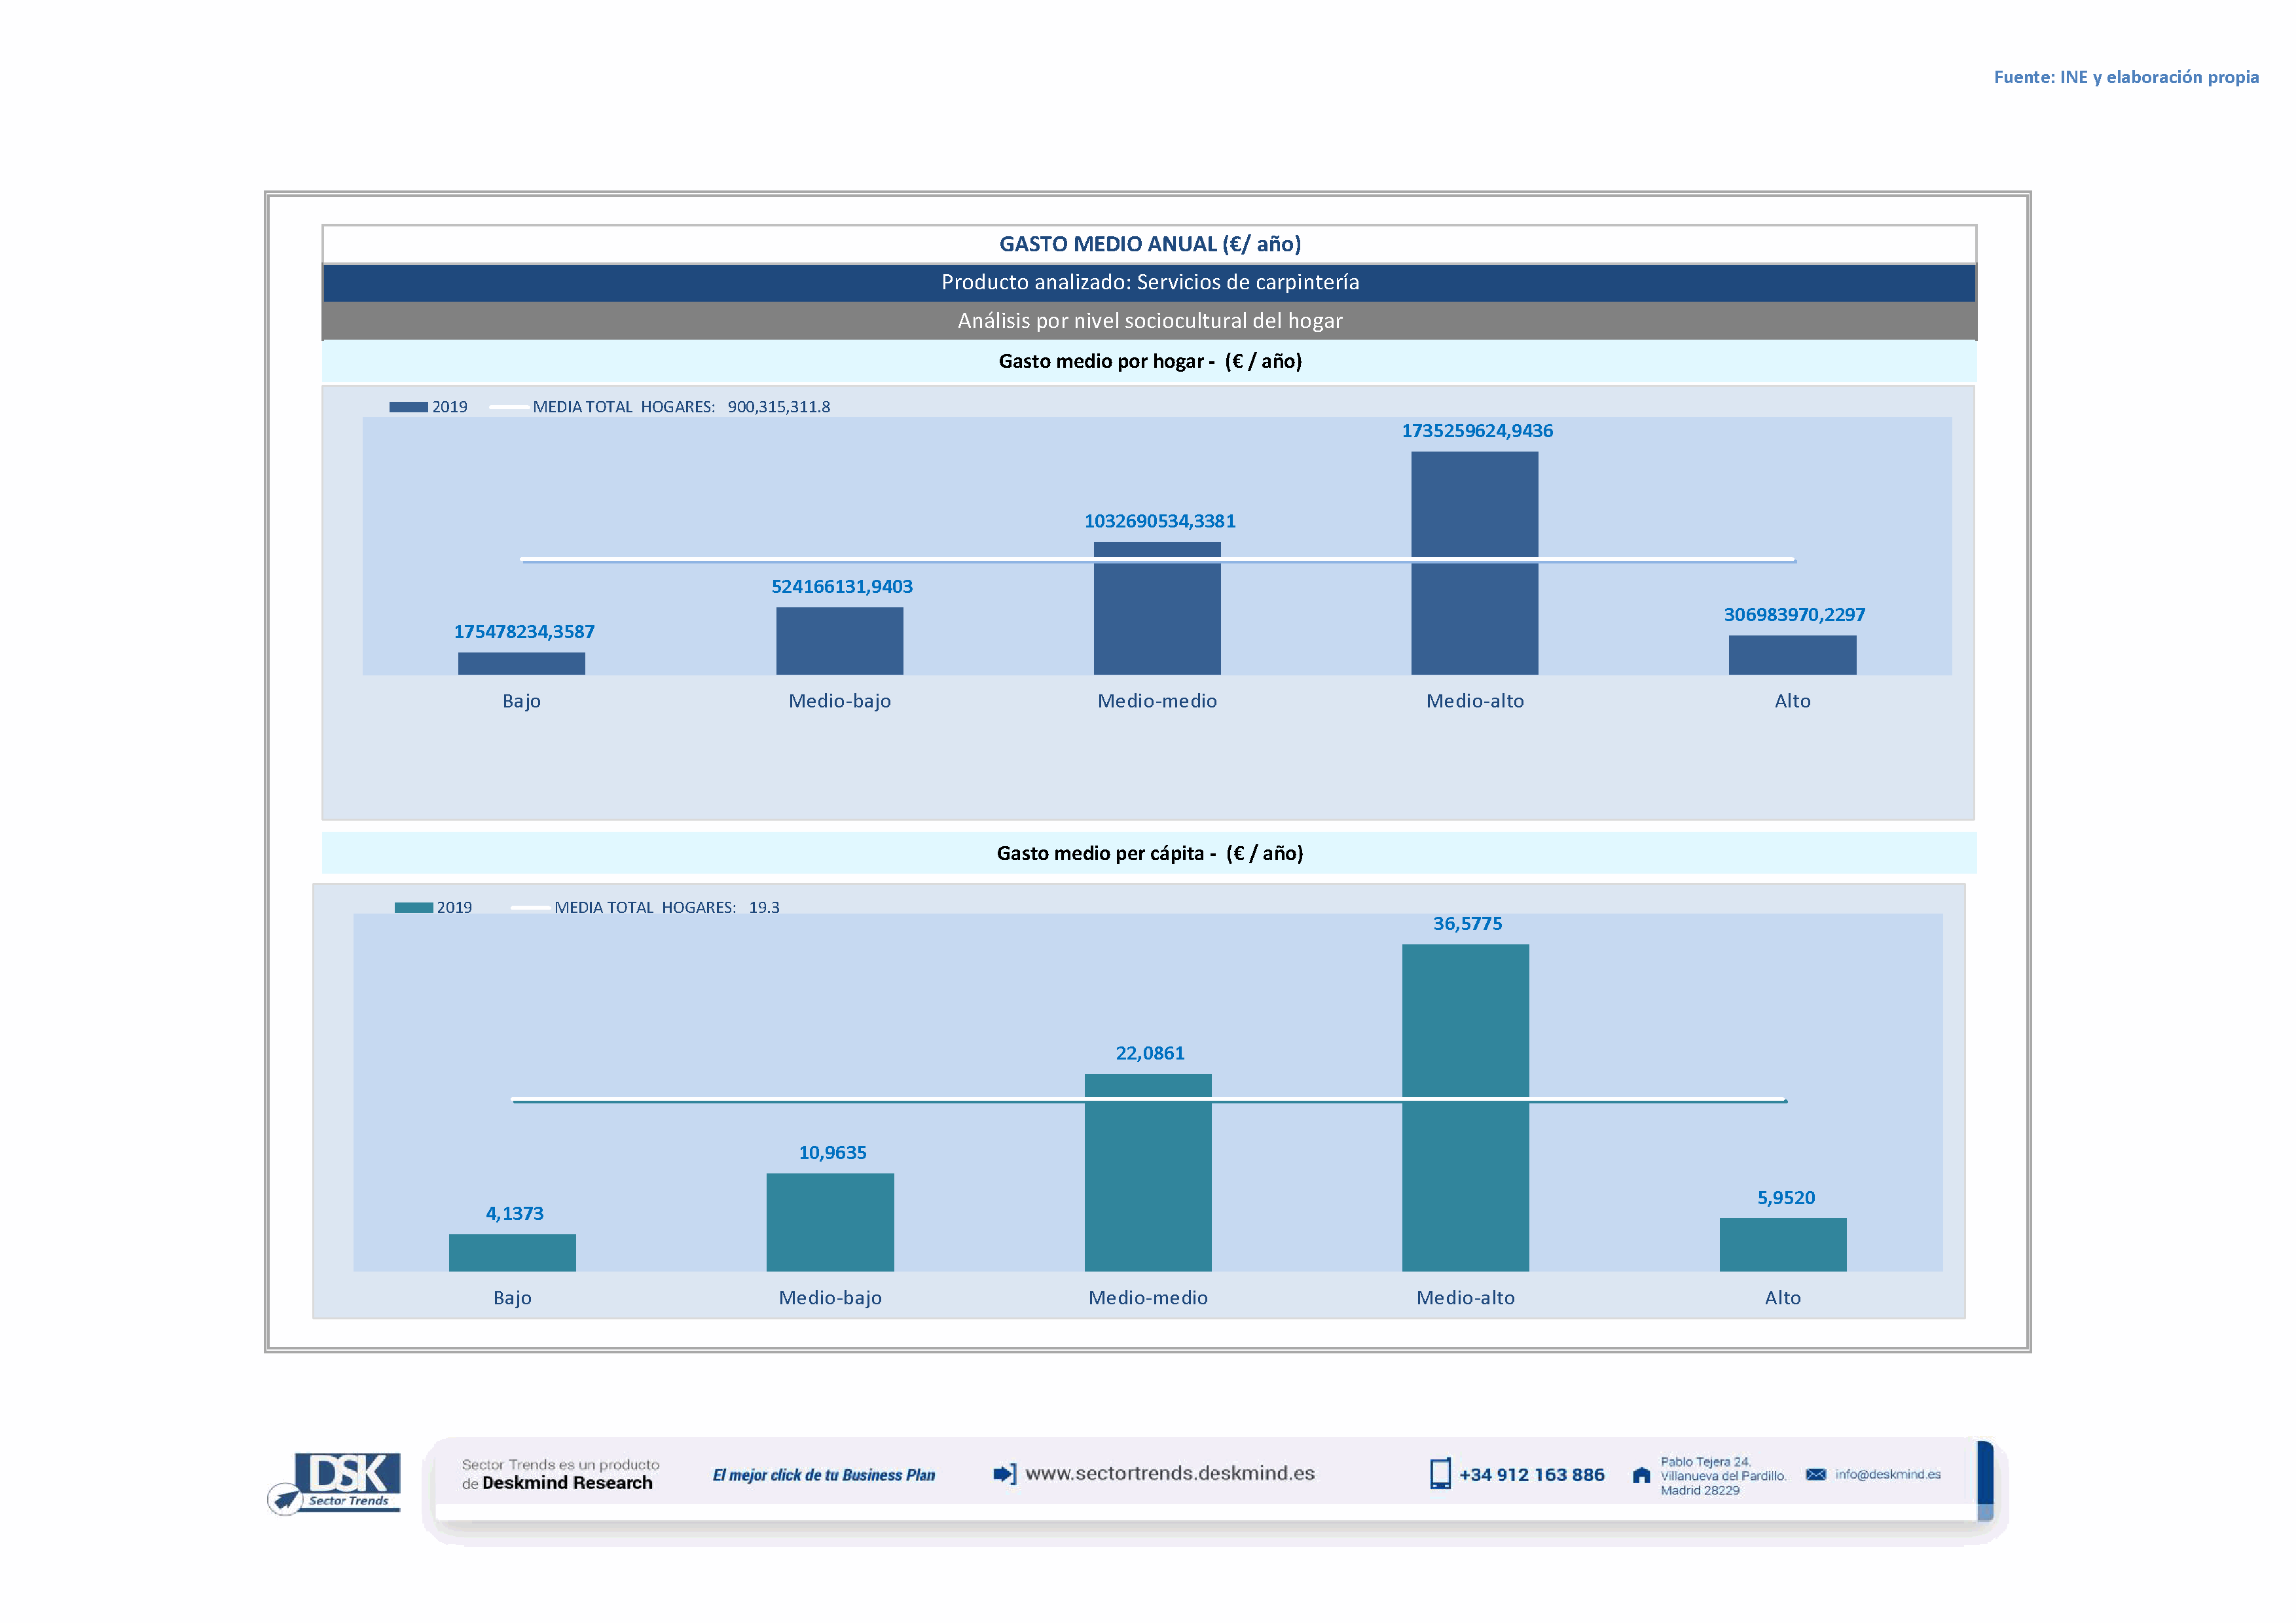Screen dimensions: 2296x1623
Task: Click the Bajo bar in the household chart
Action: pyautogui.click(x=521, y=664)
